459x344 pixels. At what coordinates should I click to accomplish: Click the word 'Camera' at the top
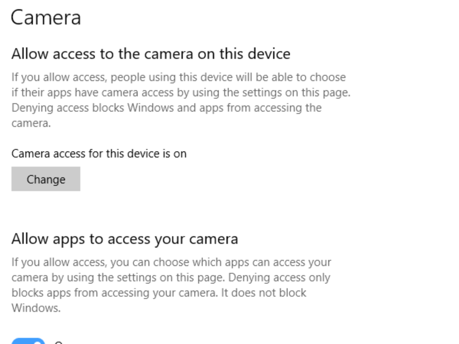tap(46, 17)
